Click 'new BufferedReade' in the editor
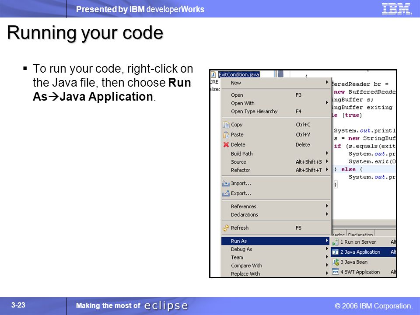Screen dimensions: 420x315 point(364,92)
